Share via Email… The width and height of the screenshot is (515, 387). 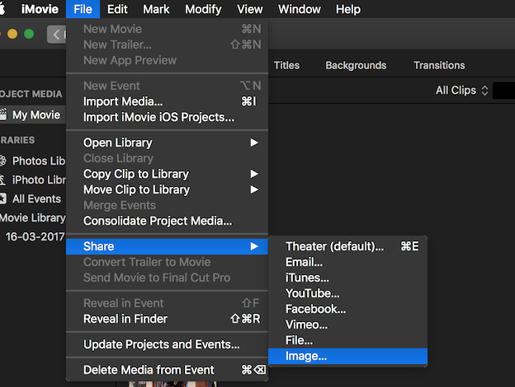click(x=347, y=262)
